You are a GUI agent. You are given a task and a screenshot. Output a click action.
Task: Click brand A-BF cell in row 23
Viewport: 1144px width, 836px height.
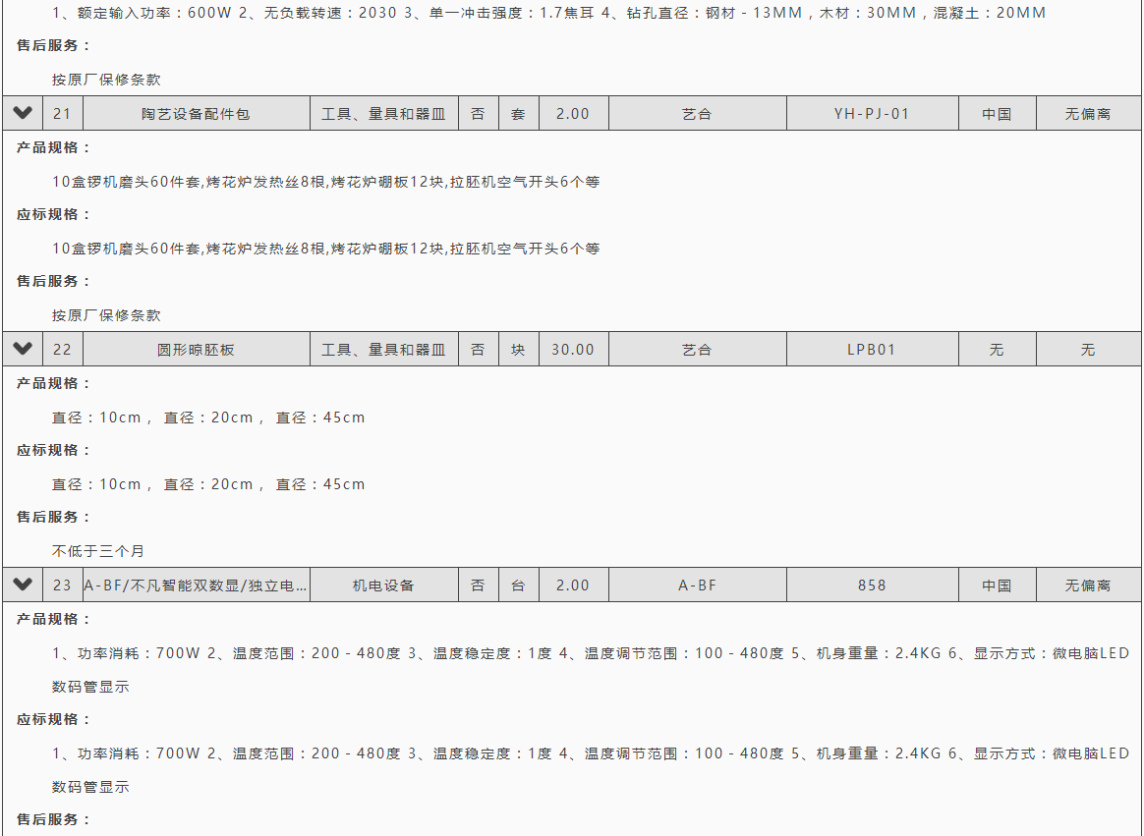coord(697,585)
